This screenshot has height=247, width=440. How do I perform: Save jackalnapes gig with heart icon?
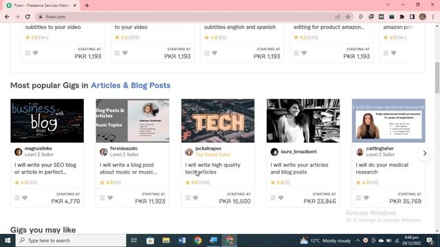(x=195, y=198)
